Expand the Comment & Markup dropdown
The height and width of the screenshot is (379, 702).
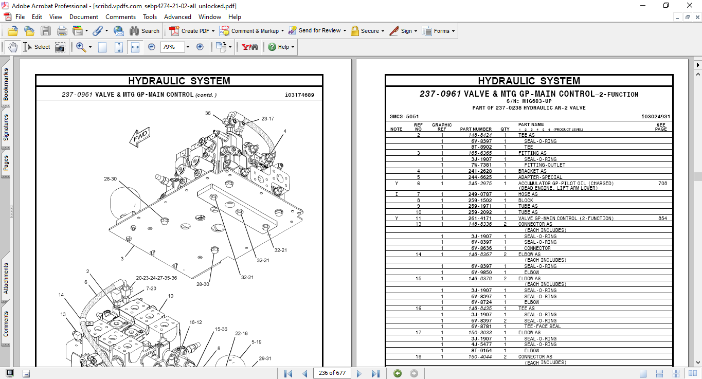coord(283,31)
